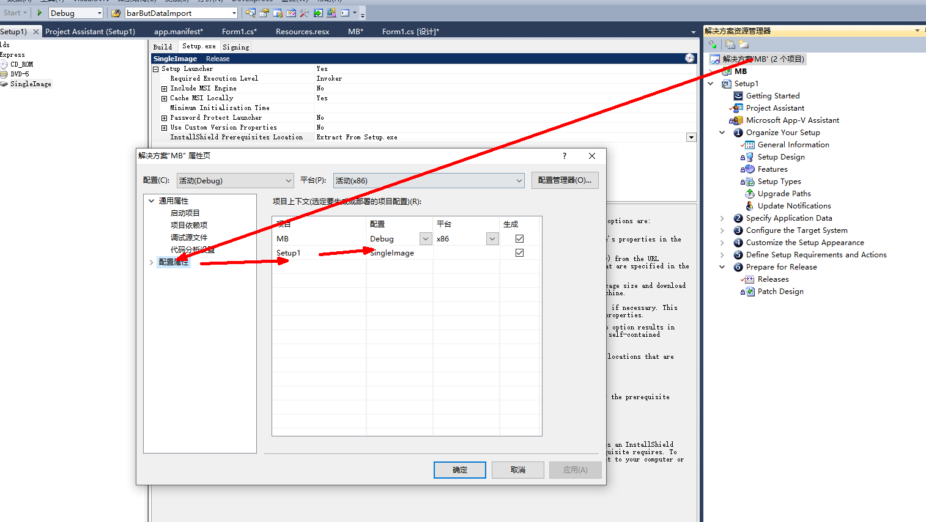This screenshot has width=926, height=522.
Task: Click the show all files icon in Solution Explorer
Action: (730, 44)
